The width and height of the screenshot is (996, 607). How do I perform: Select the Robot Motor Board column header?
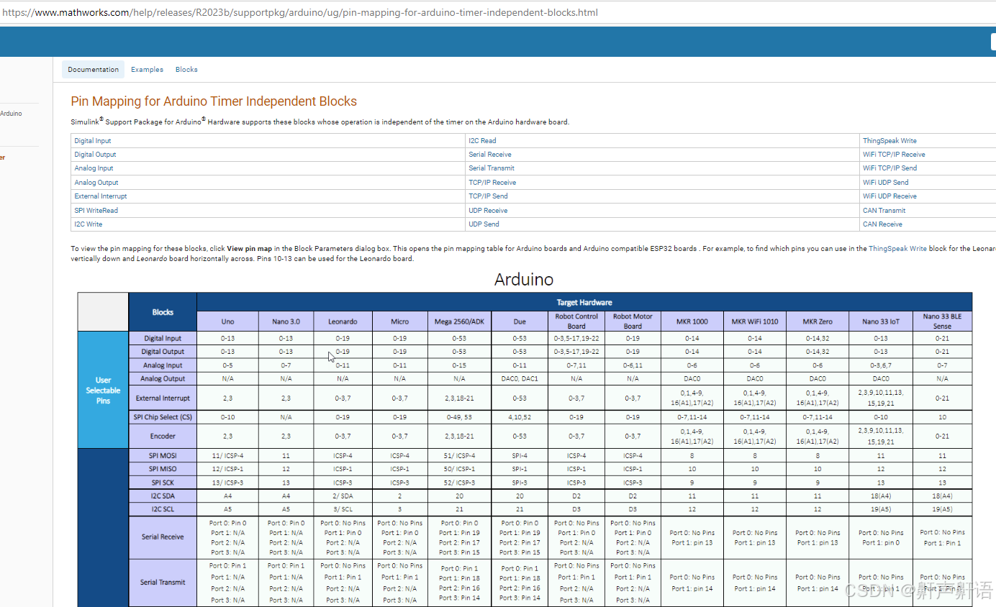click(633, 321)
